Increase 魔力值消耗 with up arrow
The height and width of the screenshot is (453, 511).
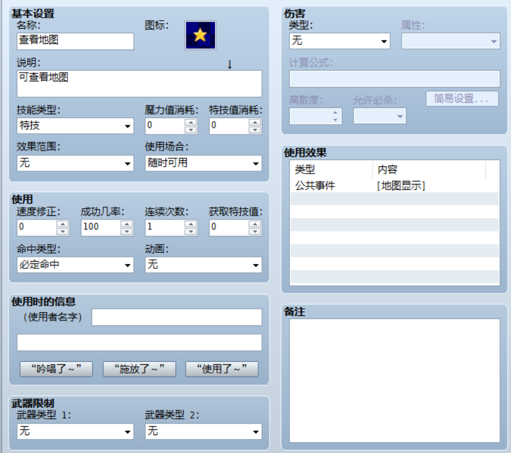pos(190,122)
